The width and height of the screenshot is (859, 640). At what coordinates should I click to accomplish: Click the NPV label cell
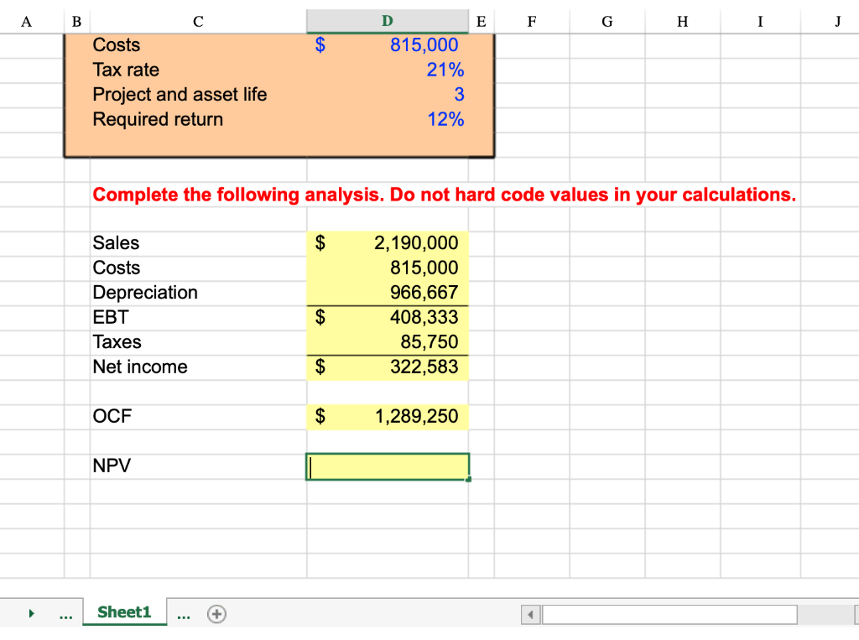[x=198, y=466]
